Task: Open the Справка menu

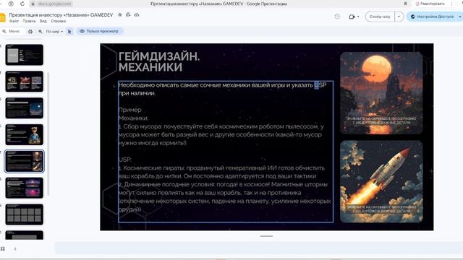Action: coord(58,21)
